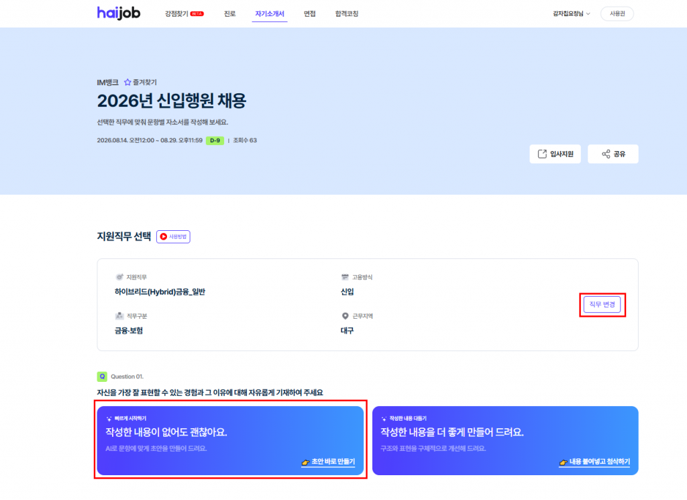Expand the user account dropdown
Image resolution: width=687 pixels, height=500 pixels.
click(x=572, y=13)
